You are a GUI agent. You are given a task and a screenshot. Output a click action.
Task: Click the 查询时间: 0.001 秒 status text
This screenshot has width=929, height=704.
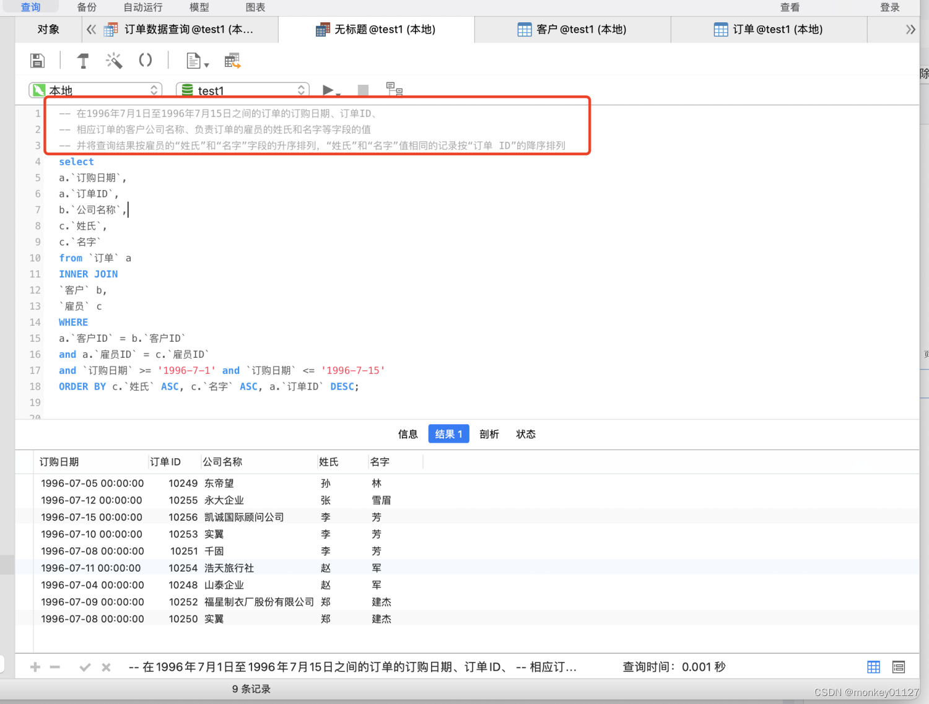click(674, 667)
